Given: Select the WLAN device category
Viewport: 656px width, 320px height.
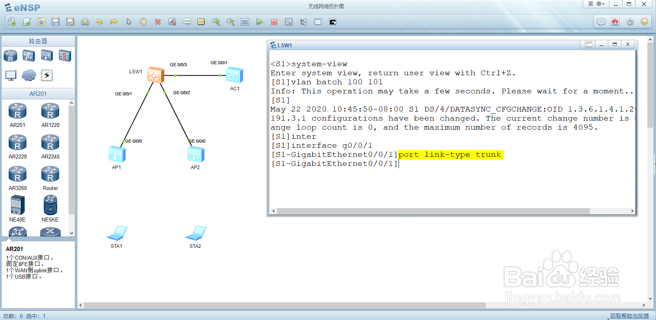Looking at the screenshot, I should (x=47, y=56).
